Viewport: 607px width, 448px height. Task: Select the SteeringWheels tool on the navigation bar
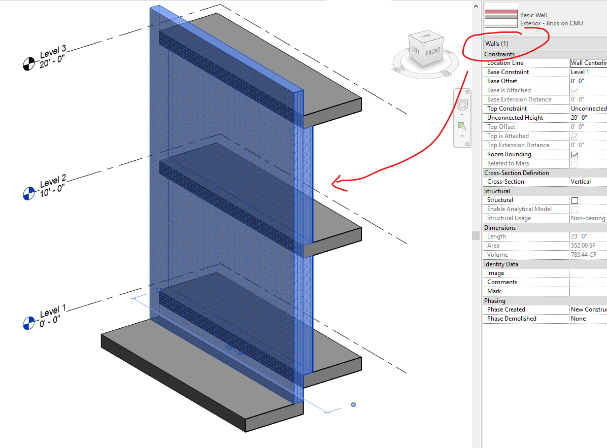pyautogui.click(x=462, y=104)
